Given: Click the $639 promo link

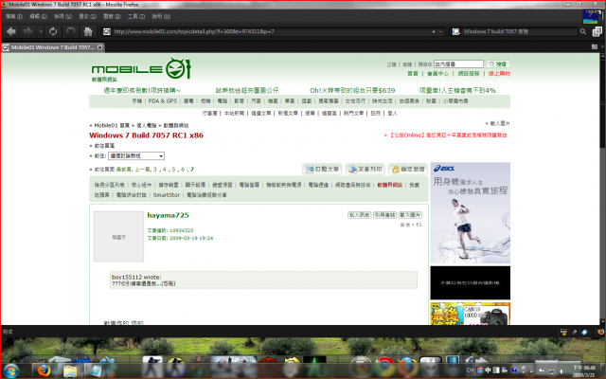Looking at the screenshot, I should point(352,91).
